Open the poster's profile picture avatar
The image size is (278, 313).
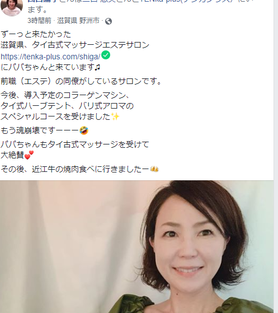12,7
